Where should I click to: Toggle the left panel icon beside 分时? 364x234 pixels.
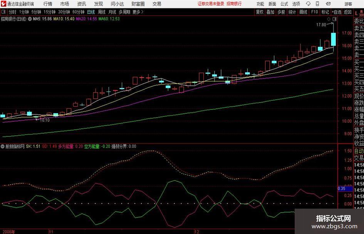coord(3,12)
